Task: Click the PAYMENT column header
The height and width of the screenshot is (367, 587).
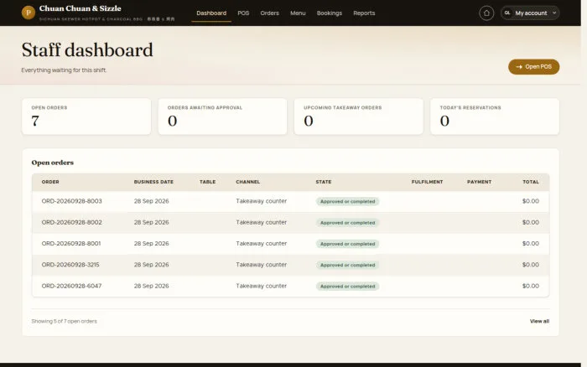Action: [x=479, y=182]
